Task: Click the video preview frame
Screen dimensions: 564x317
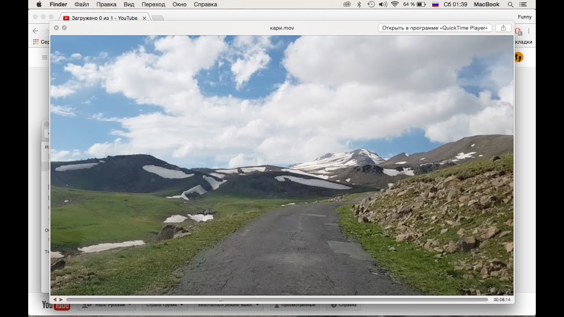Action: (282, 165)
